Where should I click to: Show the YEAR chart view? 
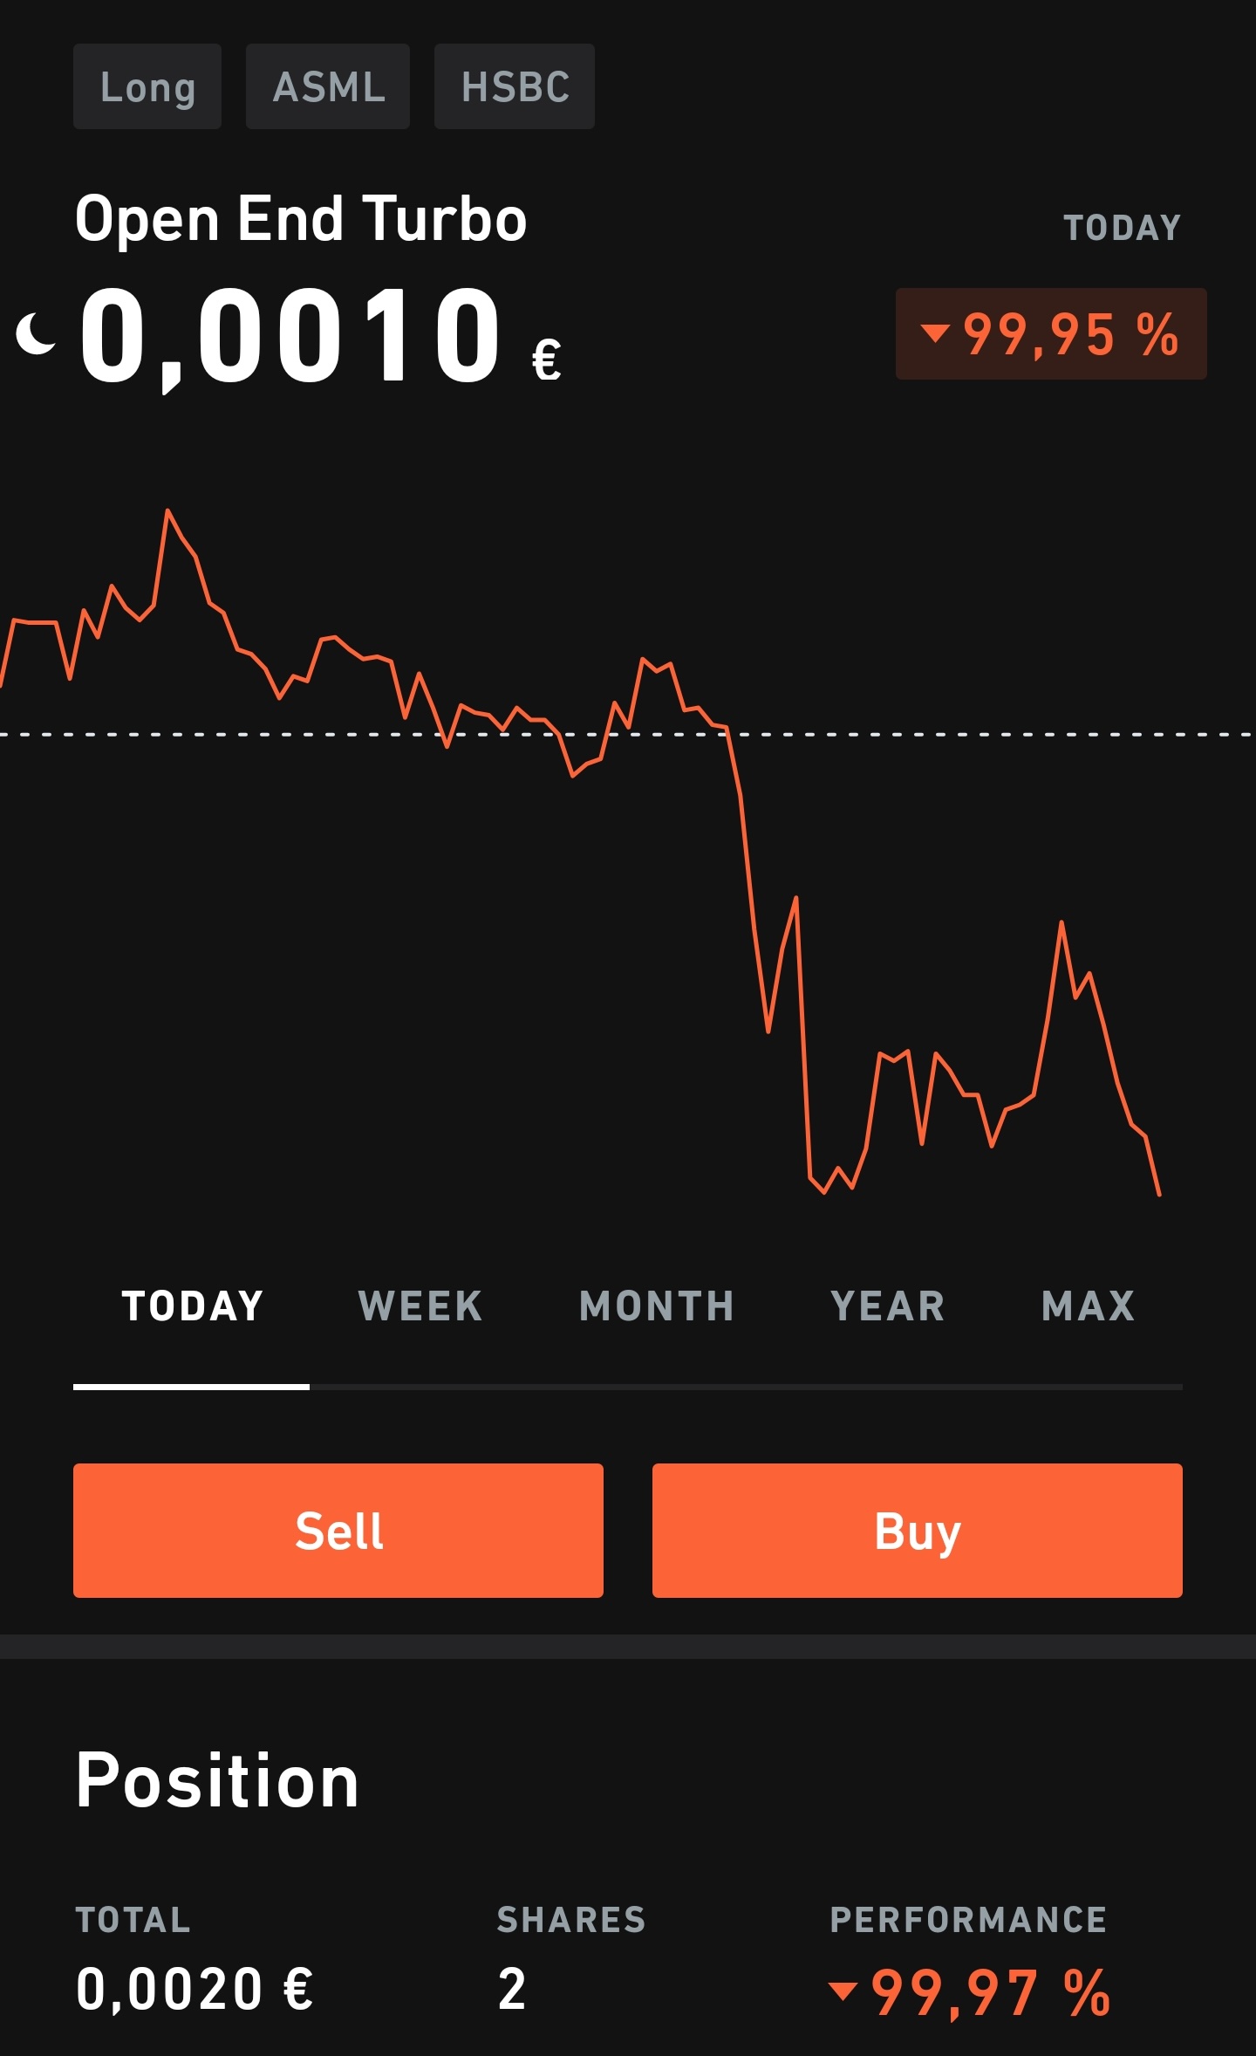(x=888, y=1306)
